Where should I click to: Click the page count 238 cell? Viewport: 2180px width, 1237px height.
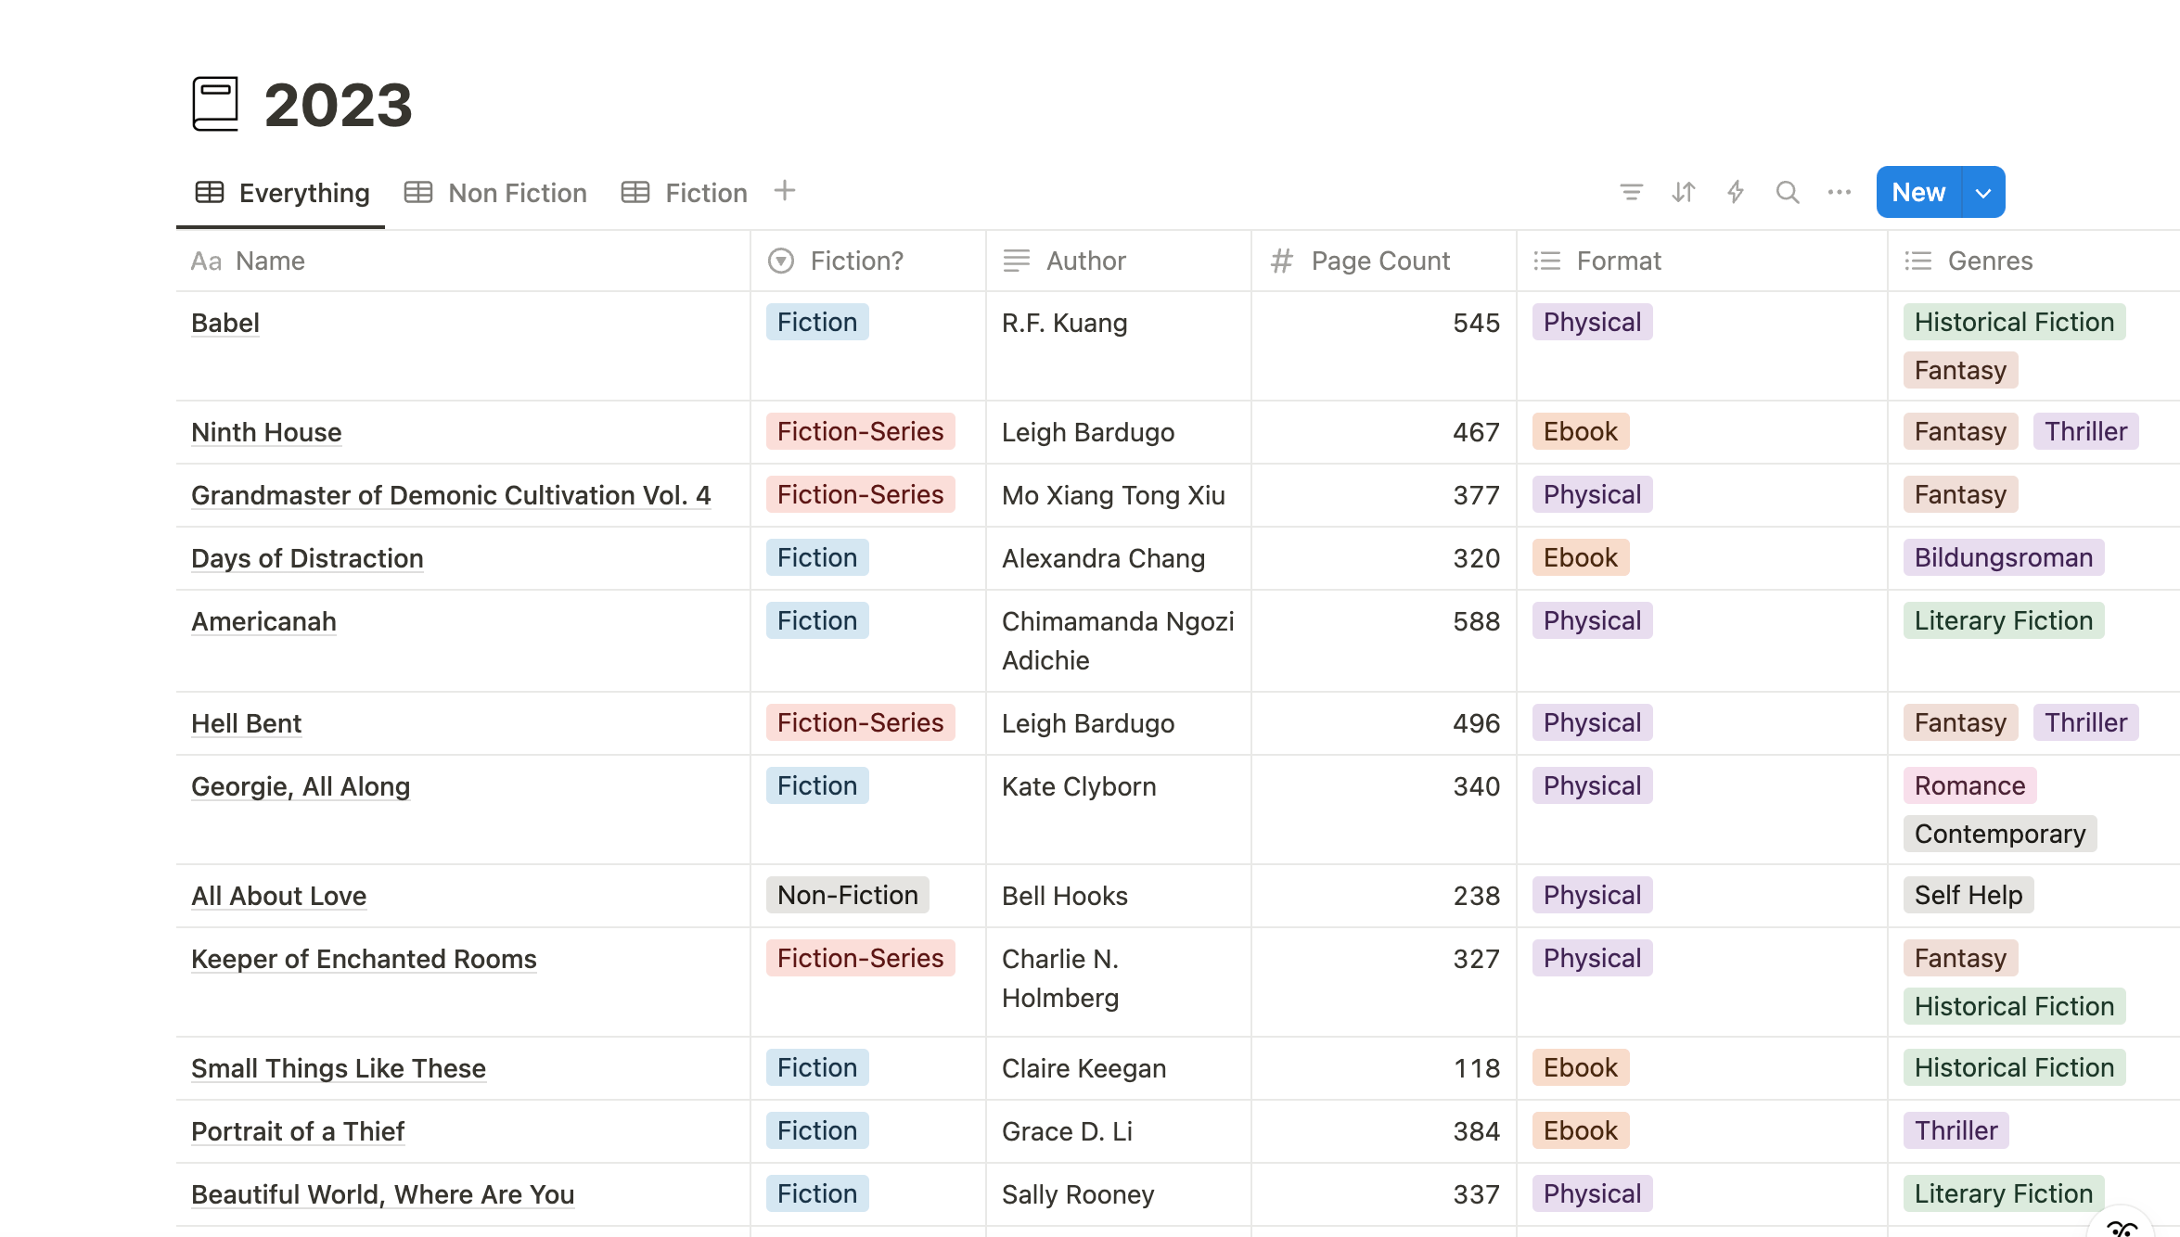point(1384,896)
